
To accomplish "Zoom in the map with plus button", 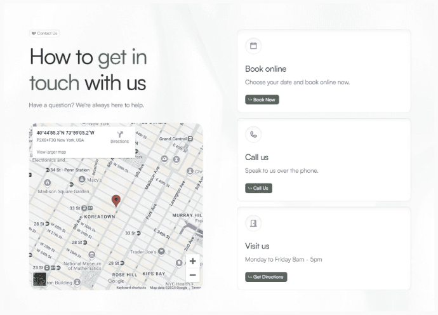I will [x=193, y=261].
